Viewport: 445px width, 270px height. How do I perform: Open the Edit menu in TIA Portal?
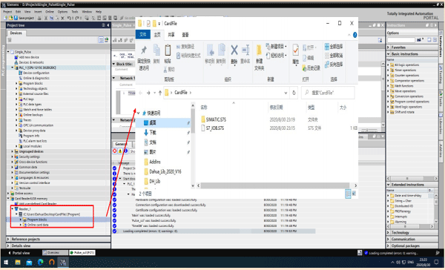[x=18, y=12]
